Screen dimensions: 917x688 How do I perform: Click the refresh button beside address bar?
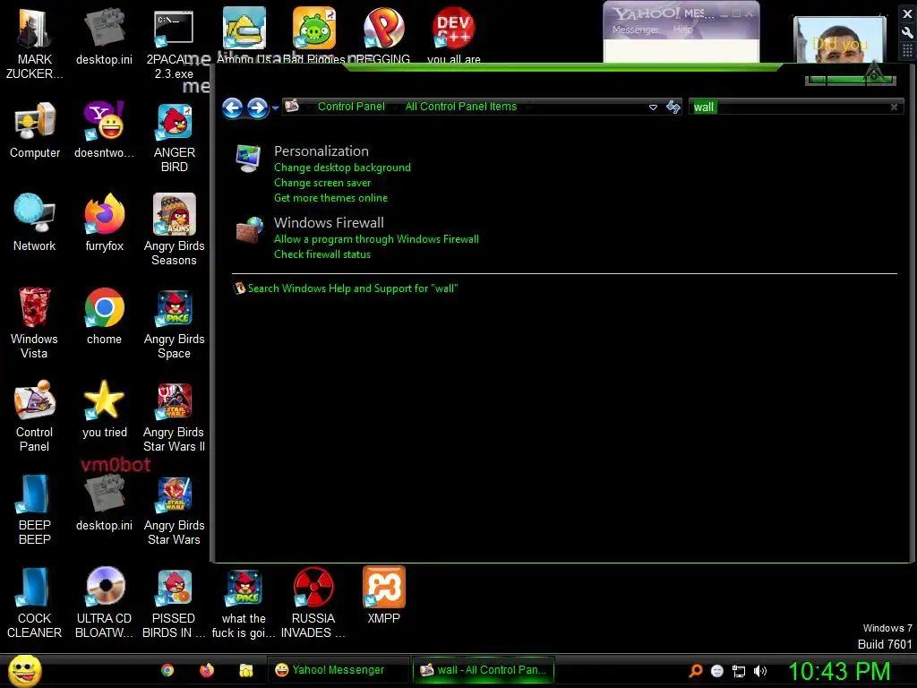[x=673, y=107]
